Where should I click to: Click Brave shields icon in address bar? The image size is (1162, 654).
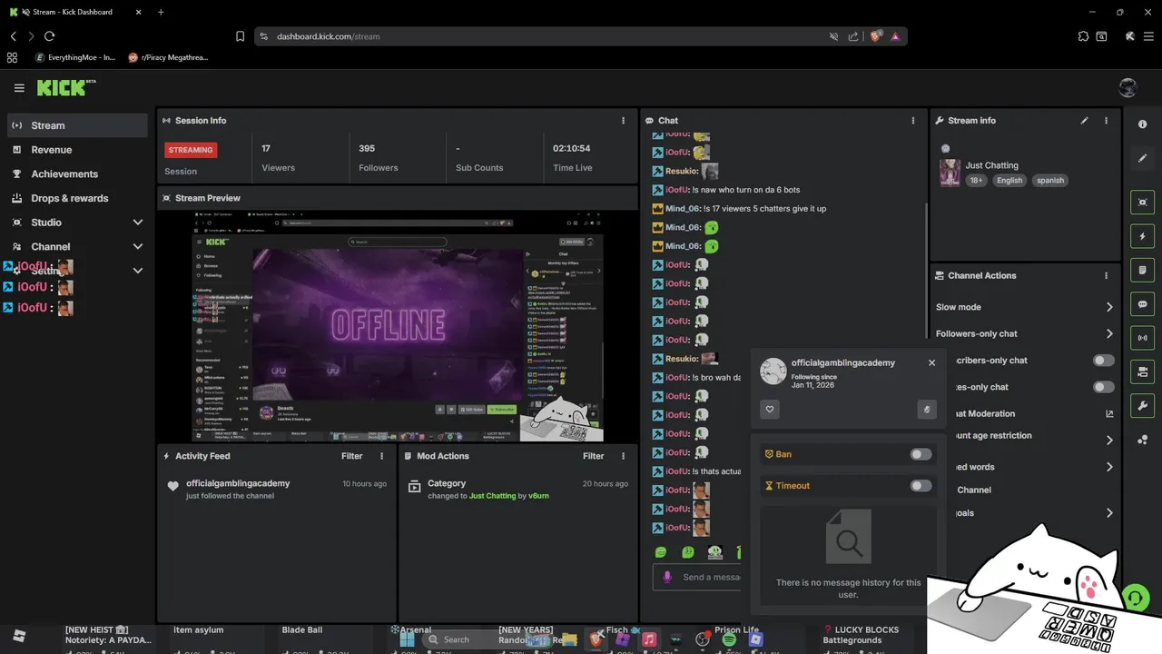tap(875, 36)
